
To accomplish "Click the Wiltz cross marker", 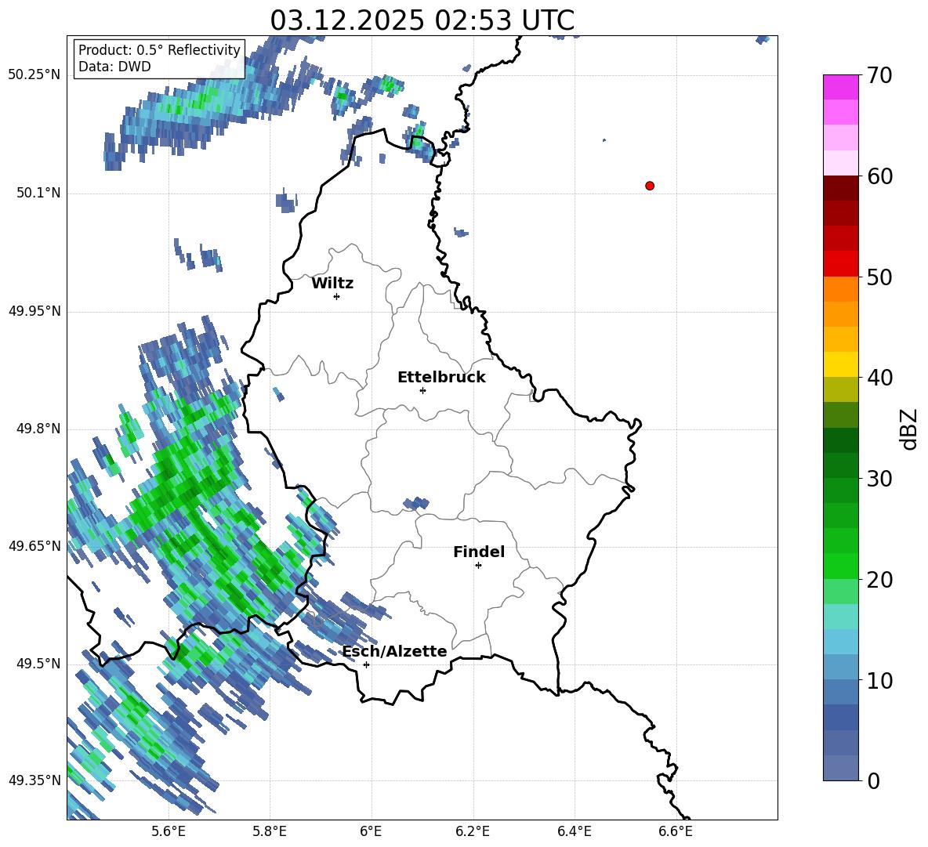I will click(x=337, y=296).
